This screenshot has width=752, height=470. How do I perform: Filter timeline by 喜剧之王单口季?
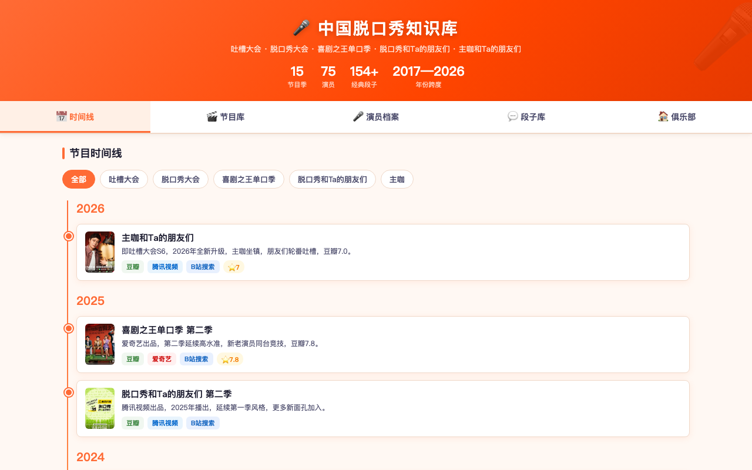pyautogui.click(x=249, y=179)
